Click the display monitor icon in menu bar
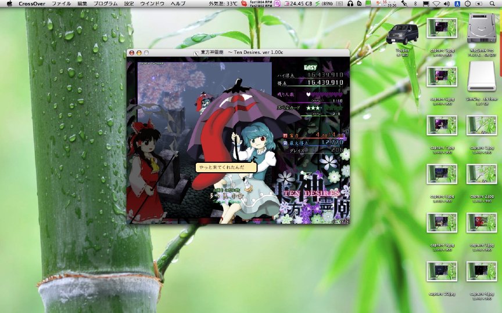This screenshot has width=502, height=313. 426,3
